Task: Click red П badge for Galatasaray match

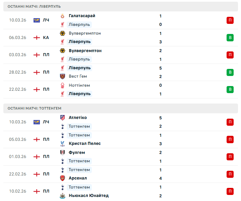Action: pyautogui.click(x=230, y=20)
